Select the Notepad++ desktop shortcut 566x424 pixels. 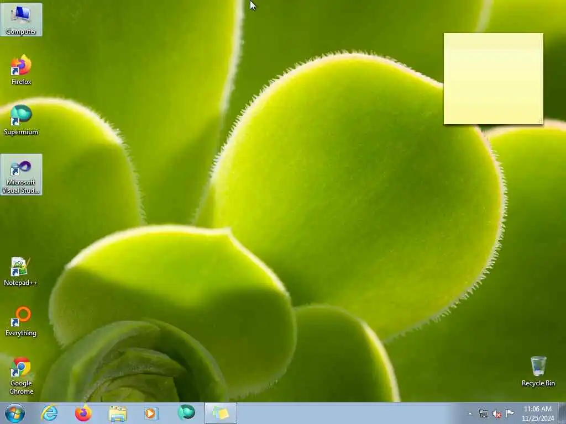click(21, 271)
